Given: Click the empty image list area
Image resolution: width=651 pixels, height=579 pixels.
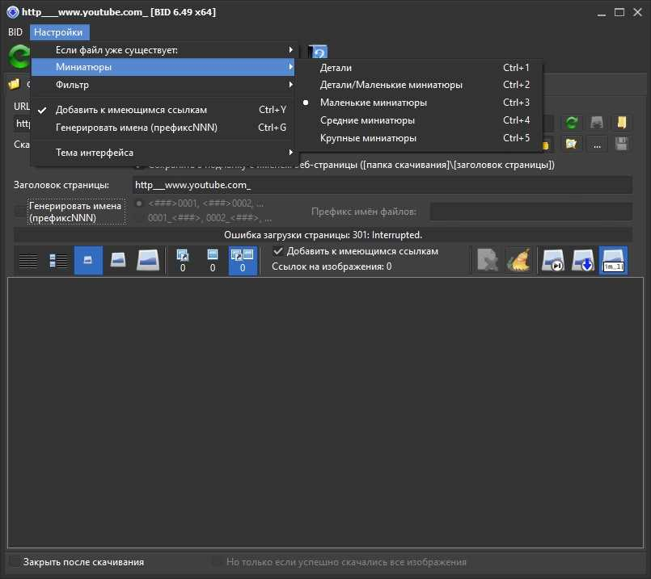Looking at the screenshot, I should click(325, 413).
